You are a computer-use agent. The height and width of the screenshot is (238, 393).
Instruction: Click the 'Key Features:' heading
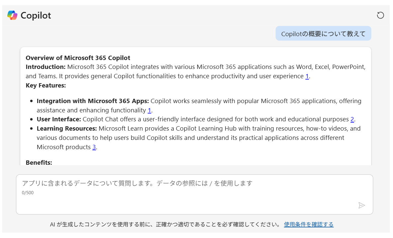pos(46,86)
